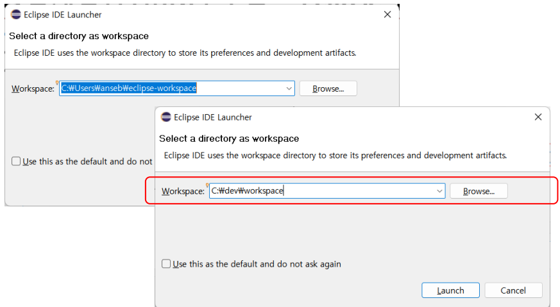560x307 pixels.
Task: Tick the default workspace checkbox in the back launcher
Action: tap(16, 162)
